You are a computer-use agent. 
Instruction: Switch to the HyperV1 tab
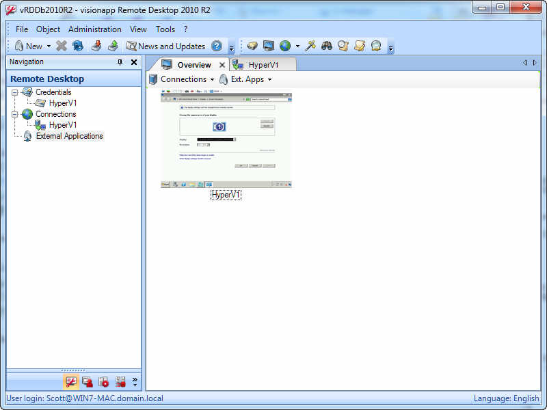coord(263,65)
